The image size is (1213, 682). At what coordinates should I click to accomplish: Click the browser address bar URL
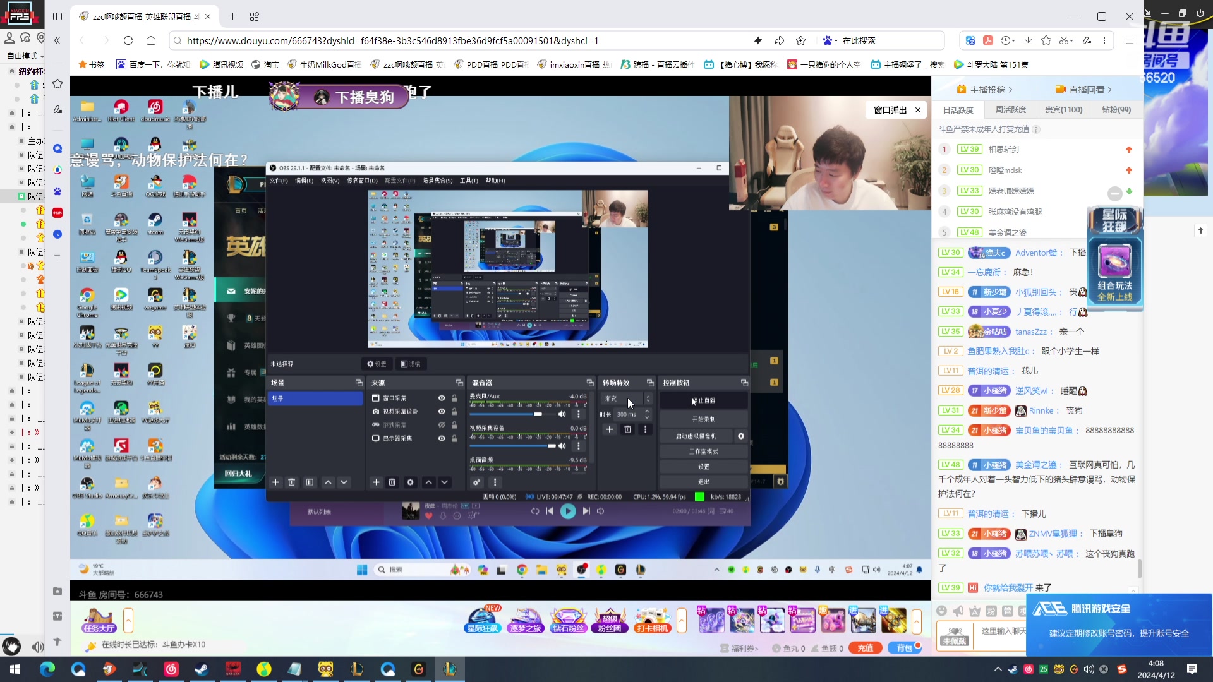[392, 40]
